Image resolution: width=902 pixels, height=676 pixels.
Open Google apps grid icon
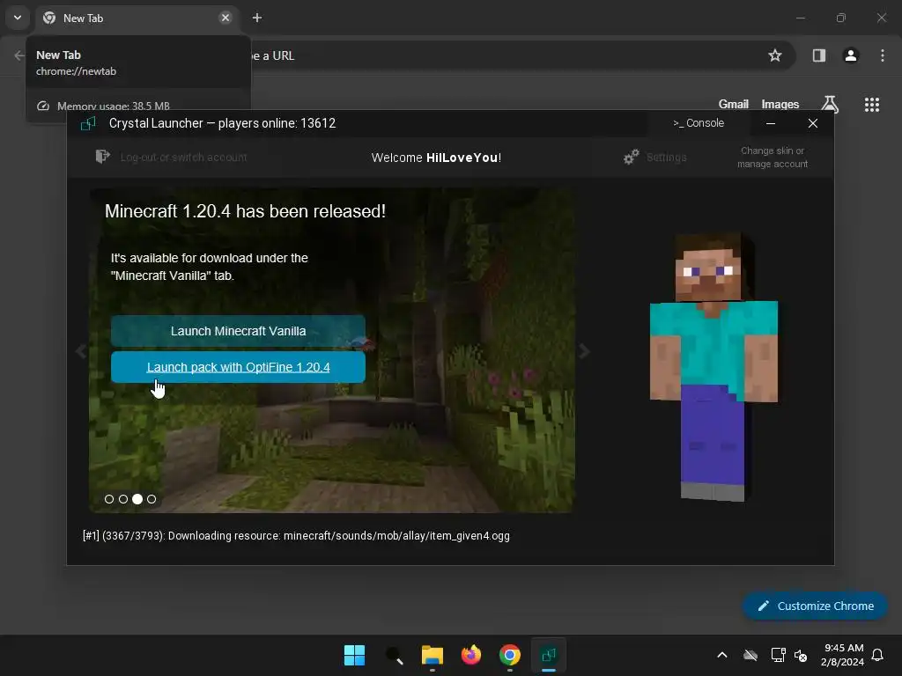tap(872, 104)
